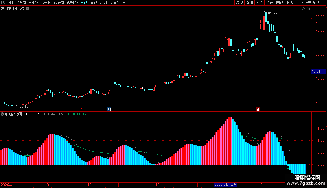Click the 2026/01/16/五 date label
327x188 pixels.
tap(225, 185)
